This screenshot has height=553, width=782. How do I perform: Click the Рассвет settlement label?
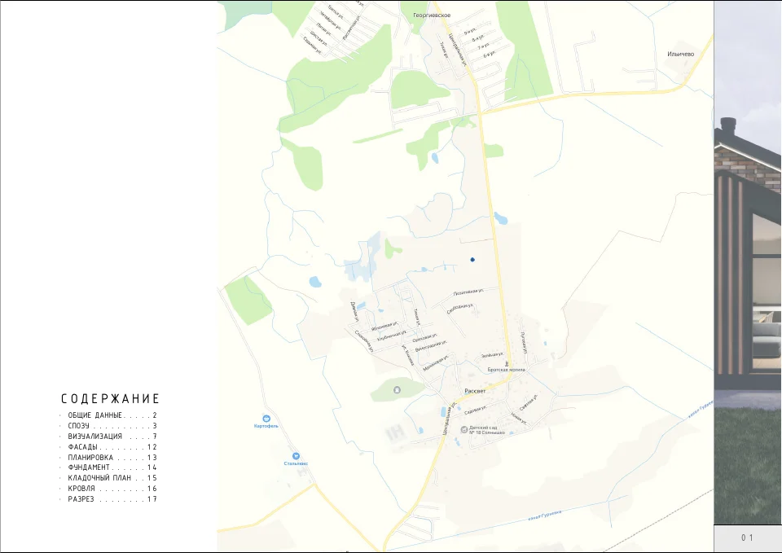(x=475, y=391)
